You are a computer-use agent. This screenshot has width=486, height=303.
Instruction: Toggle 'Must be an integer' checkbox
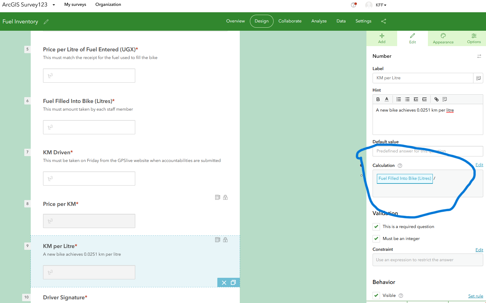376,239
